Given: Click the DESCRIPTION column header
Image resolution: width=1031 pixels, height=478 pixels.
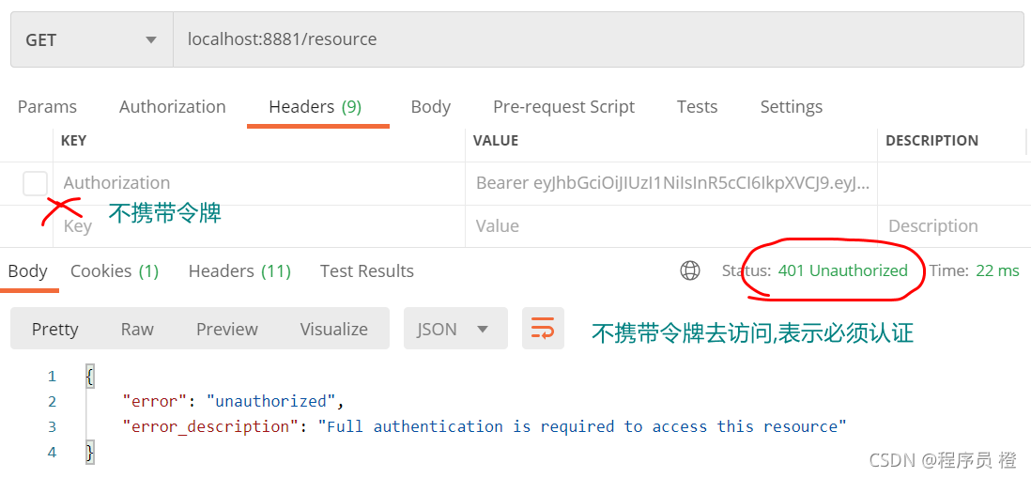Looking at the screenshot, I should [x=931, y=141].
